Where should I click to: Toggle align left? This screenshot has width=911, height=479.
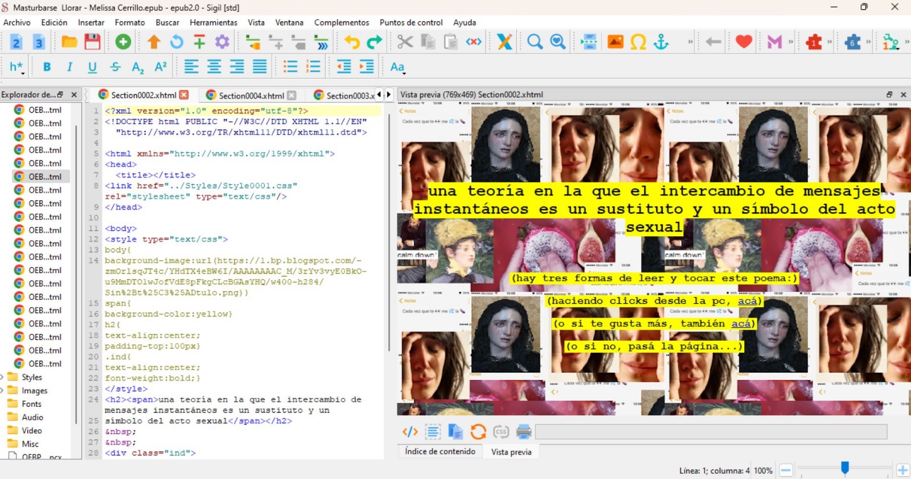click(191, 67)
